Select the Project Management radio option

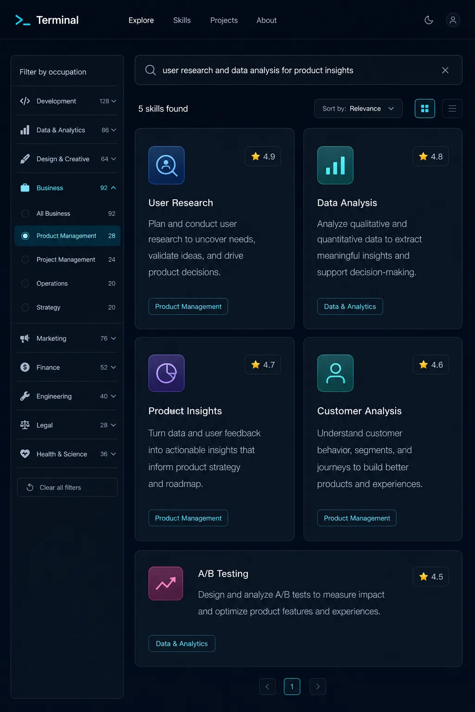(26, 260)
